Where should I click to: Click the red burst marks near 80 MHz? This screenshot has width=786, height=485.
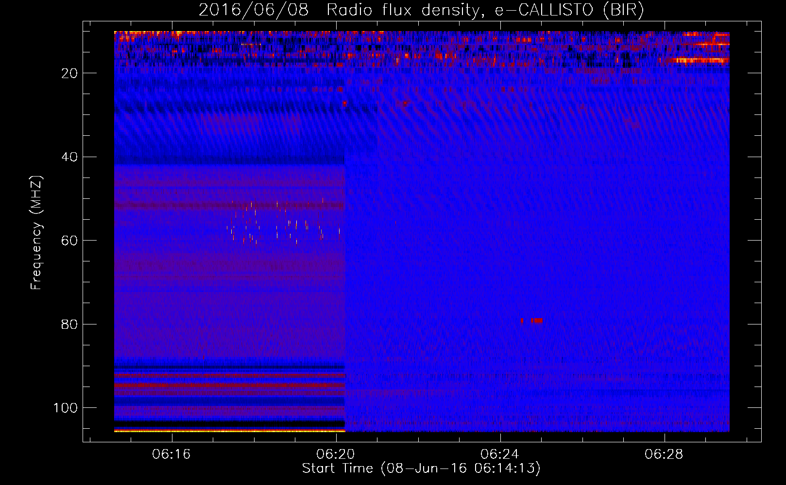531,321
